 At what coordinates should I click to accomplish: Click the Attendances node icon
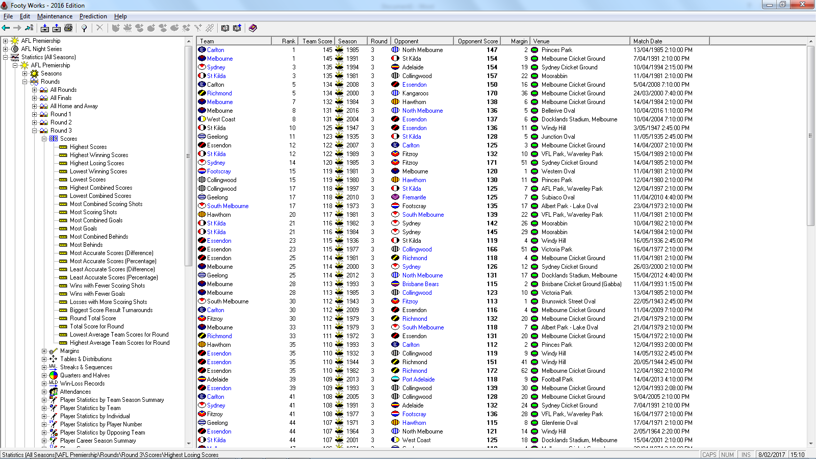click(54, 392)
